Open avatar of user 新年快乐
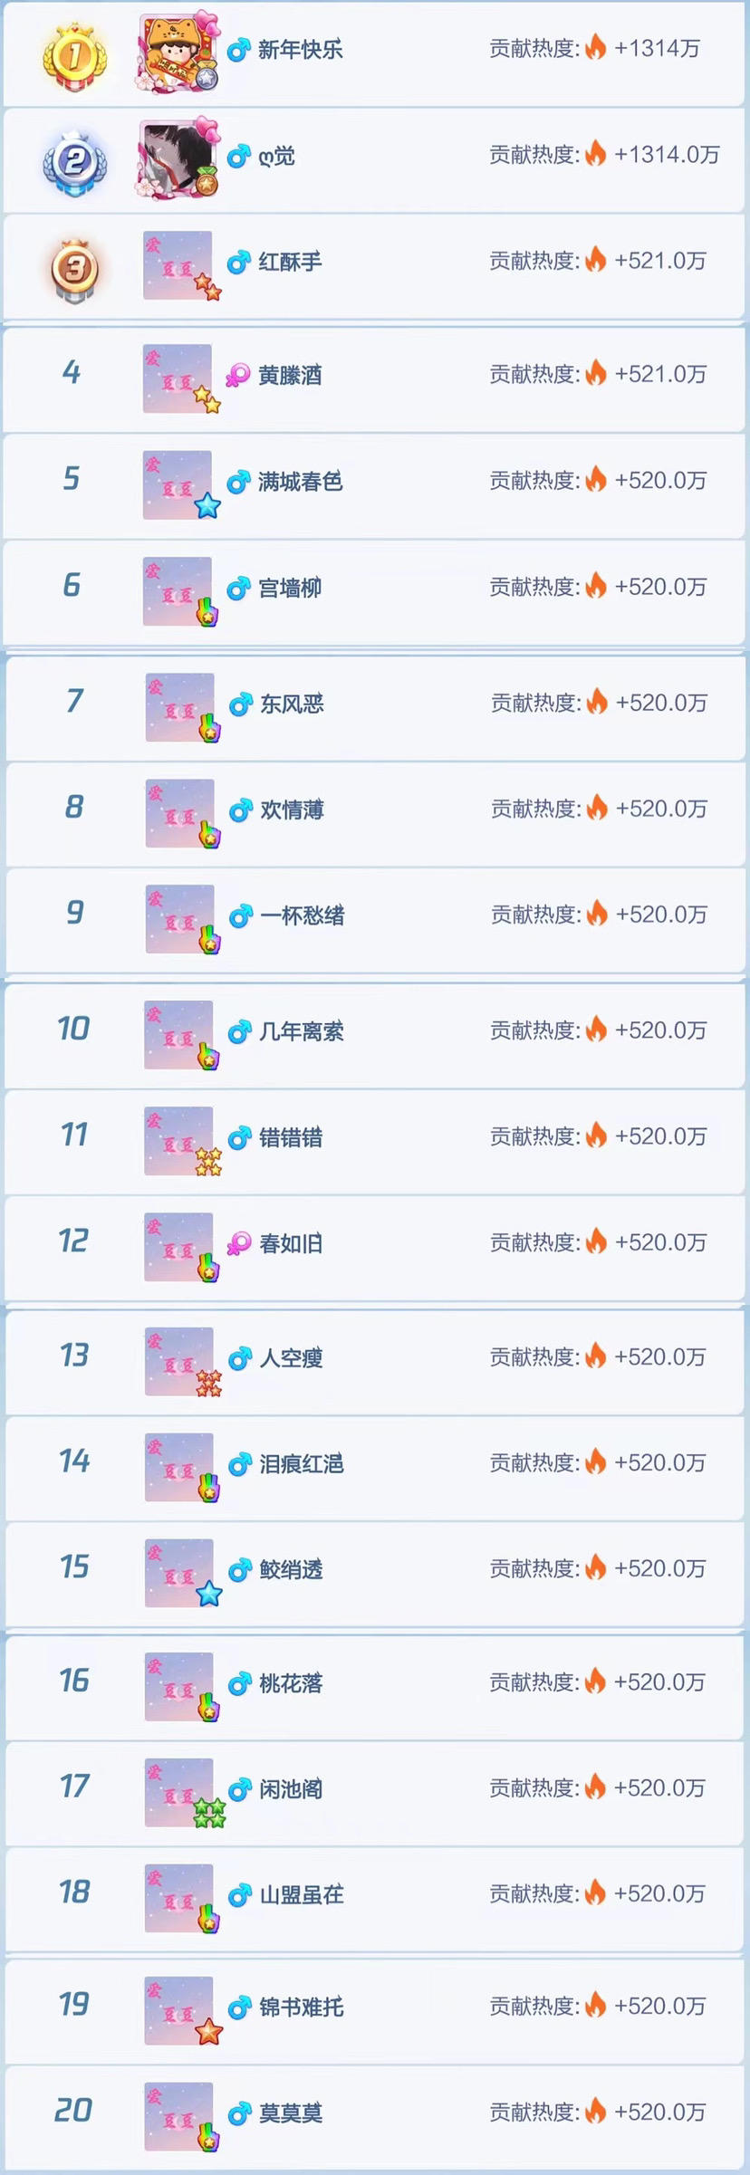Image resolution: width=750 pixels, height=2175 pixels. (x=178, y=52)
